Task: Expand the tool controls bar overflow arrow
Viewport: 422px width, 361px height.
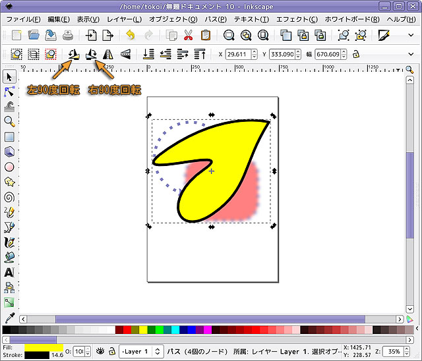Action: click(411, 55)
